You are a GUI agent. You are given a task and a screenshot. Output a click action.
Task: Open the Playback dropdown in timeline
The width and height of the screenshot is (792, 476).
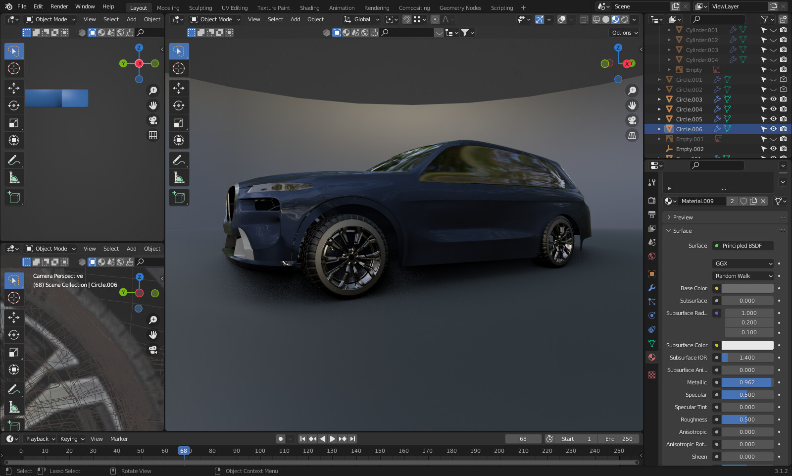tap(40, 439)
